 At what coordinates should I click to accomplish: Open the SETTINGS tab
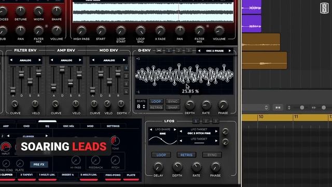point(113,126)
